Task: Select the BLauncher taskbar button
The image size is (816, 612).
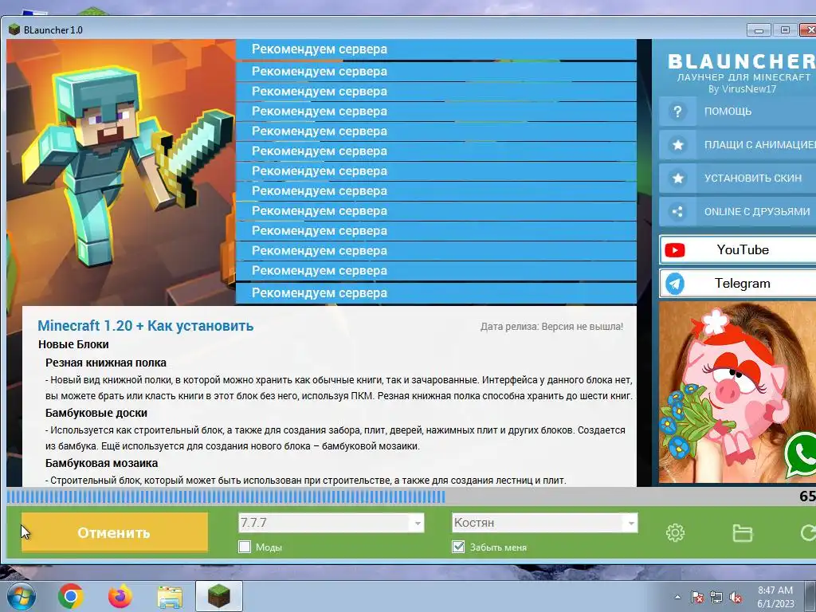Action: click(x=219, y=596)
